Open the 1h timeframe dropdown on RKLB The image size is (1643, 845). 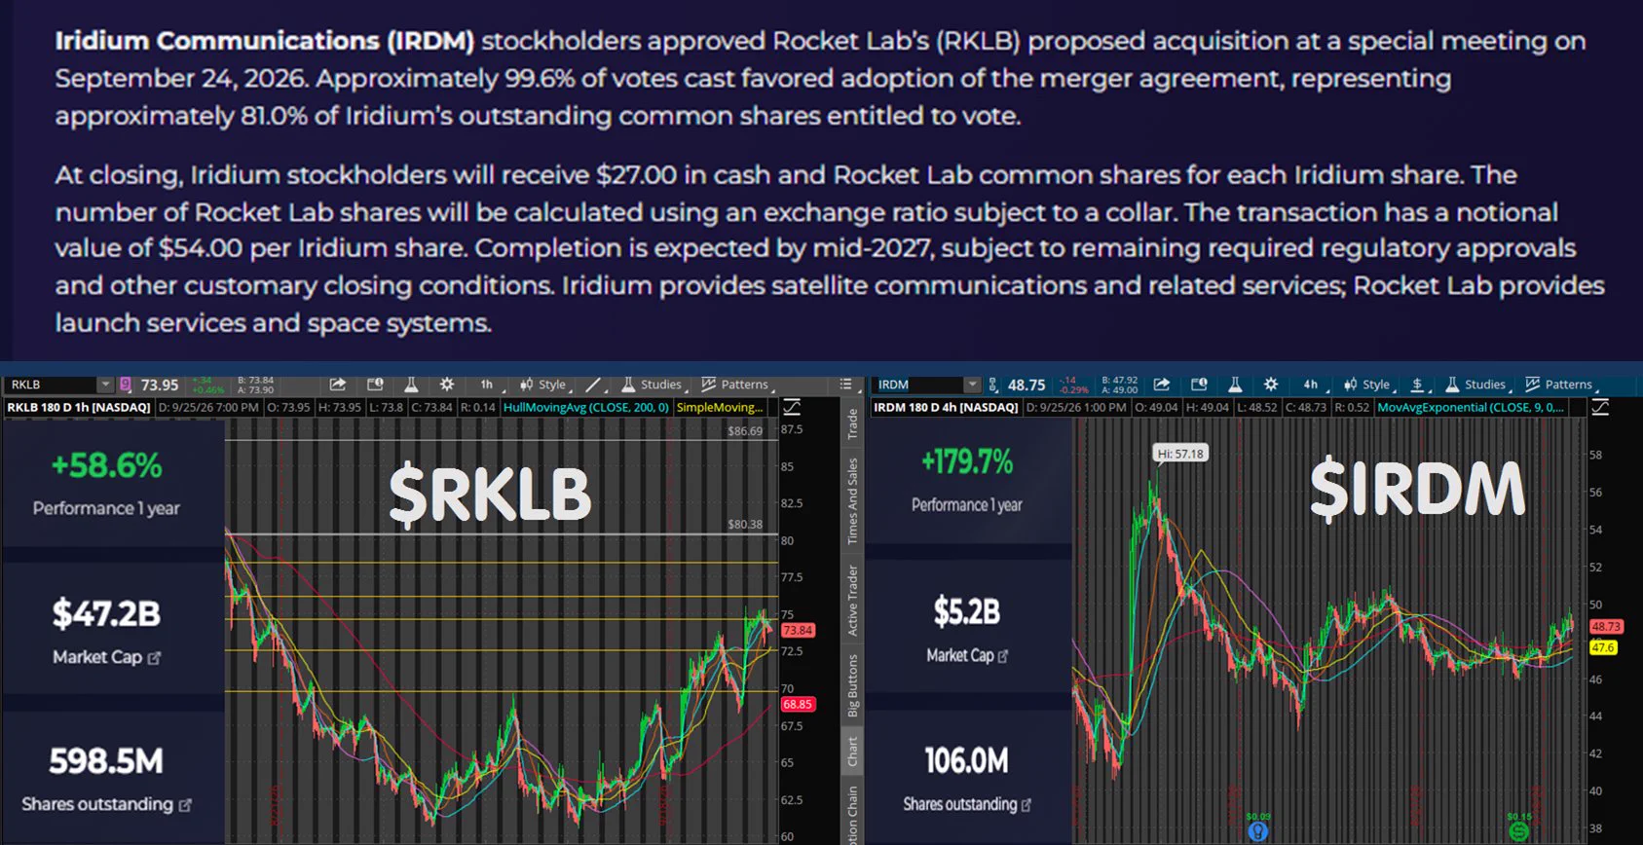(x=487, y=385)
